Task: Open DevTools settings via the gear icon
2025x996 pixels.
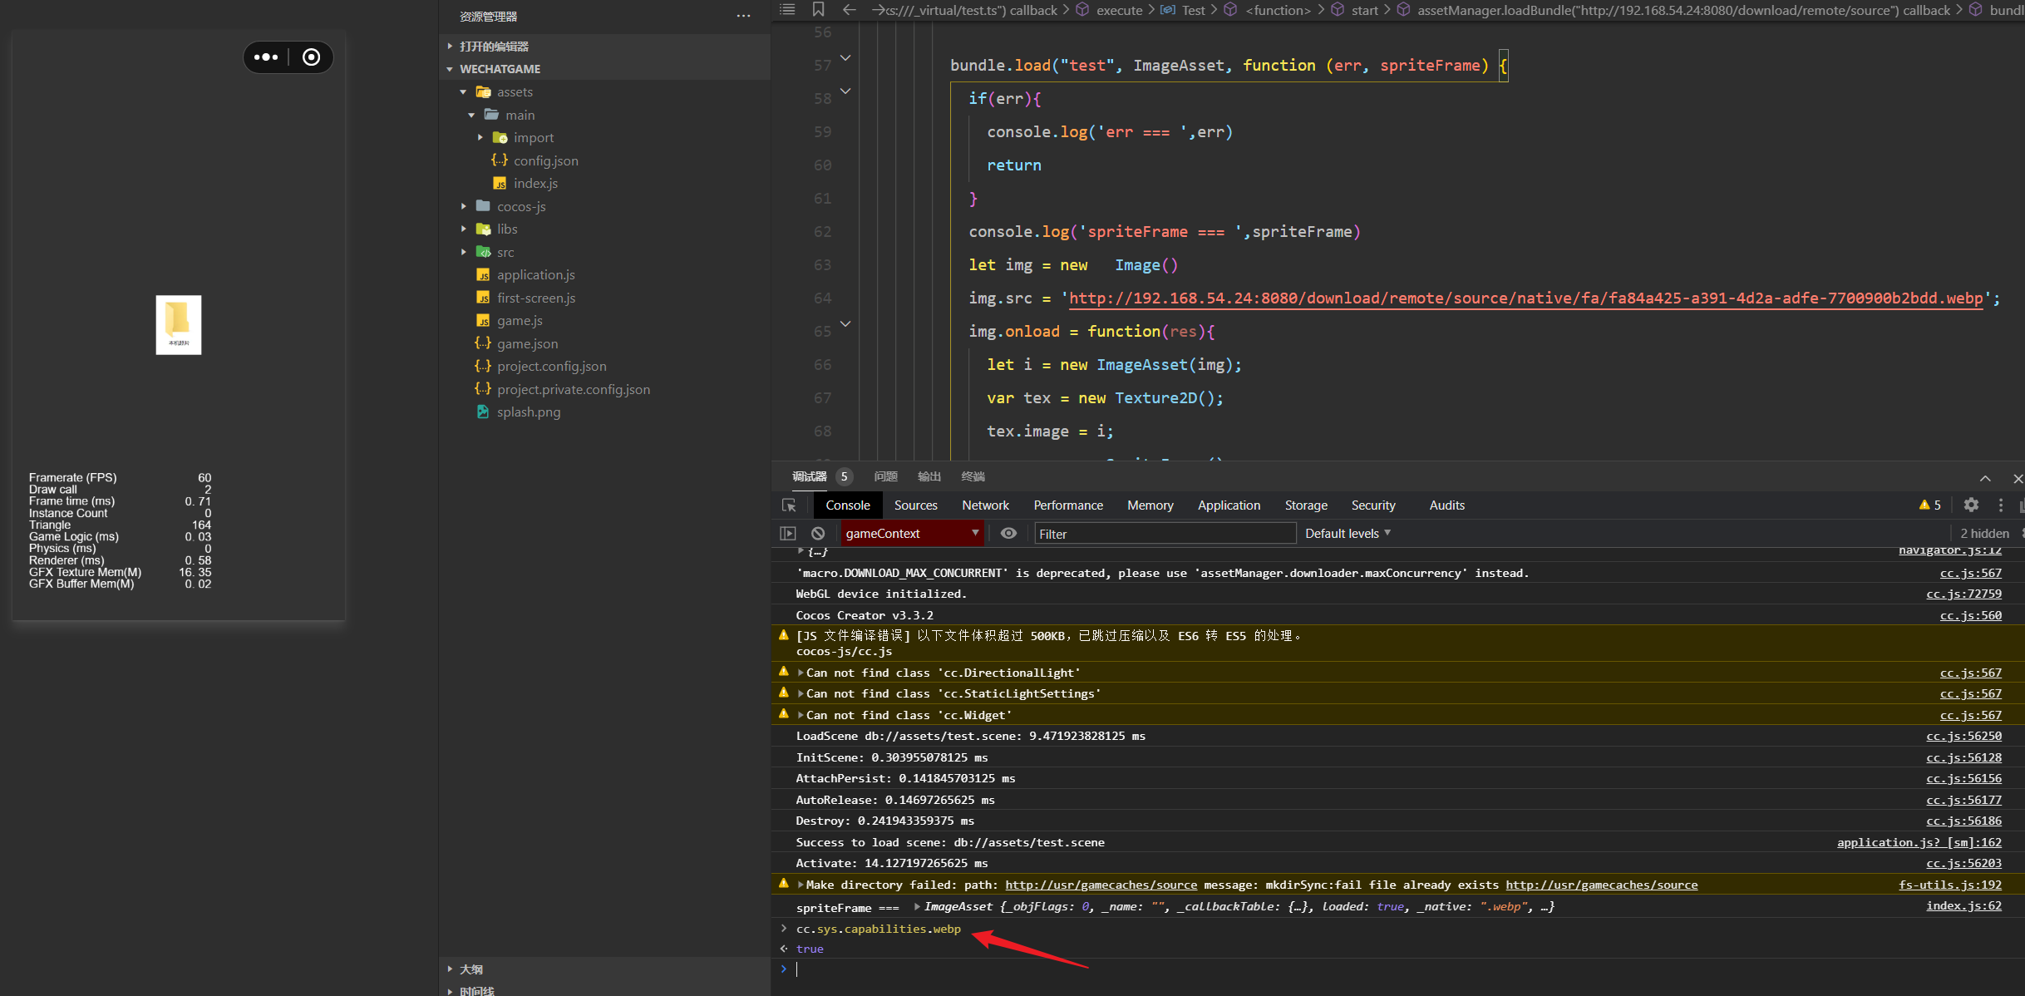Action: 1971,505
